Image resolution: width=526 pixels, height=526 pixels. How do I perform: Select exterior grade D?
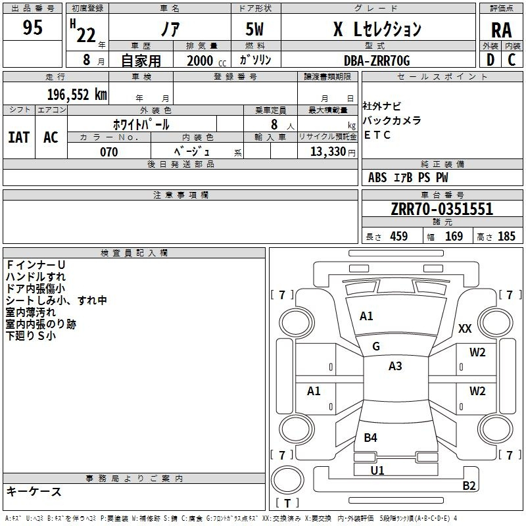coord(490,60)
